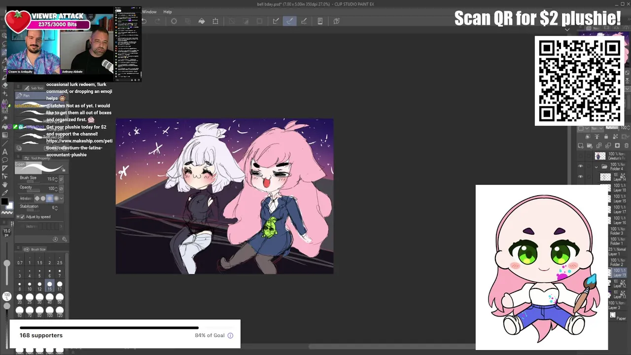Open the Window menu
This screenshot has height=355, width=631.
[149, 12]
